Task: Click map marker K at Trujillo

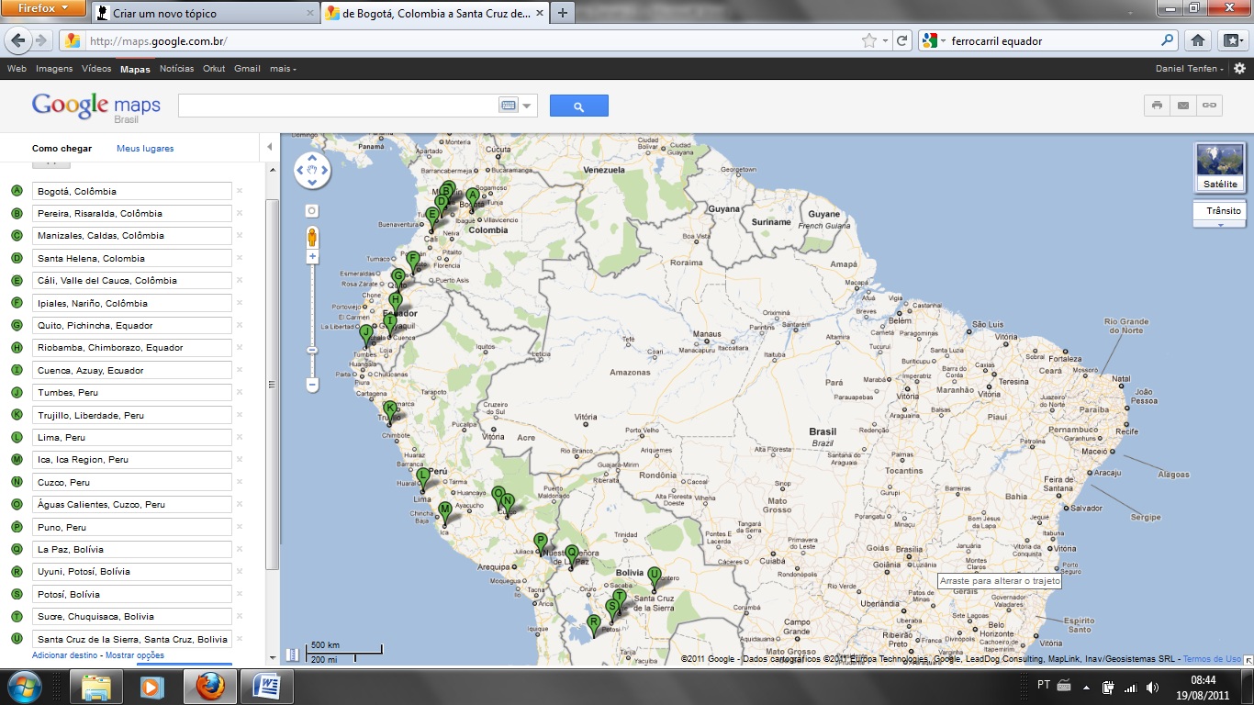Action: (x=389, y=413)
